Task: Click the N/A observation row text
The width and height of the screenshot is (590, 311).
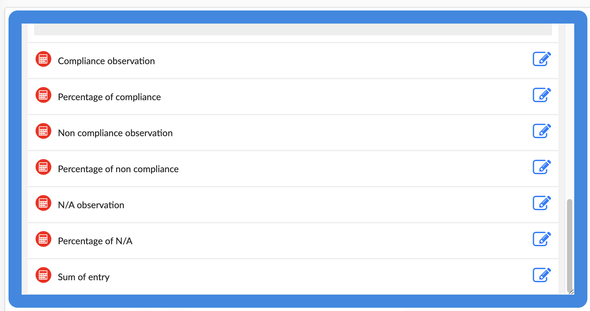Action: [x=91, y=205]
